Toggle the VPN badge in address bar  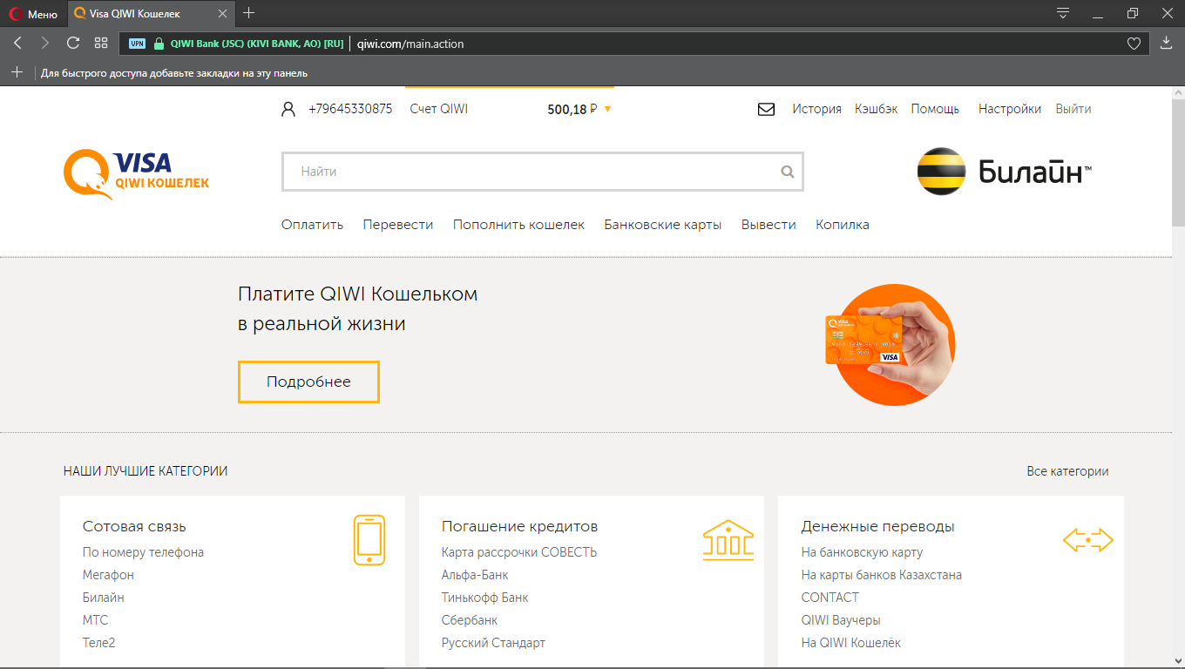[x=138, y=44]
